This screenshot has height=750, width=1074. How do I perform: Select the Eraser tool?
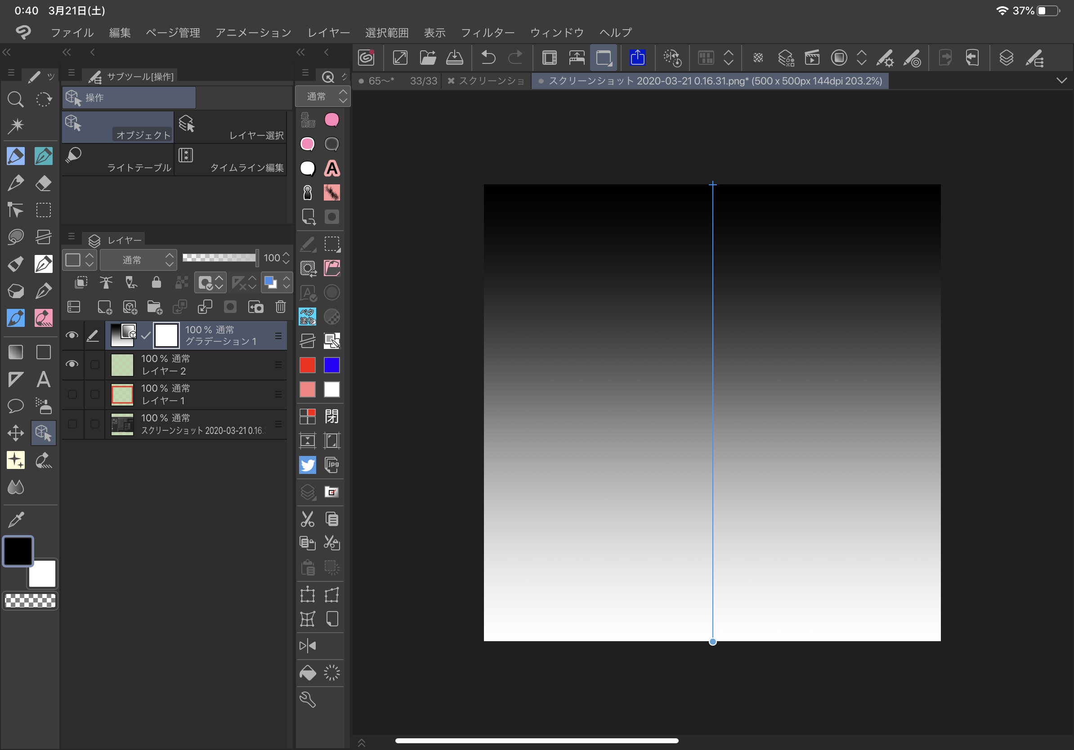click(x=44, y=183)
